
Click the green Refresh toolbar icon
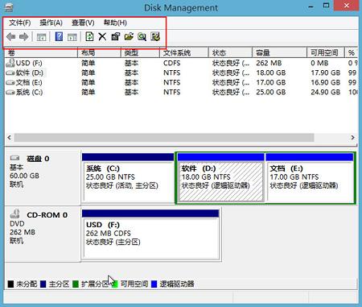(x=89, y=36)
